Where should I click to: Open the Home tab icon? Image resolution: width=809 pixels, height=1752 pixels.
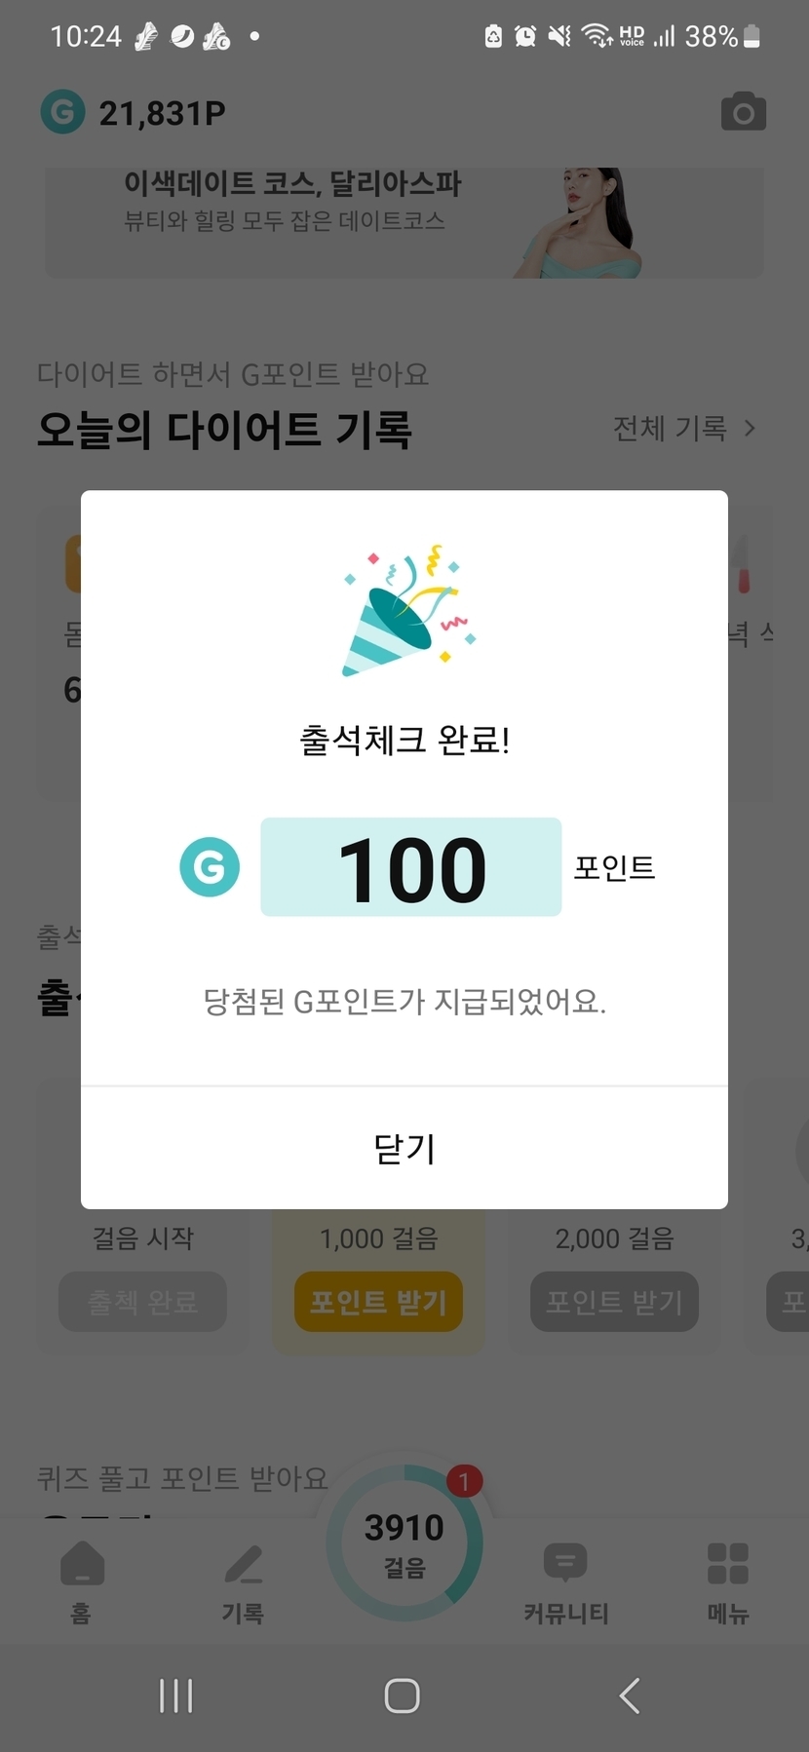tap(82, 1566)
